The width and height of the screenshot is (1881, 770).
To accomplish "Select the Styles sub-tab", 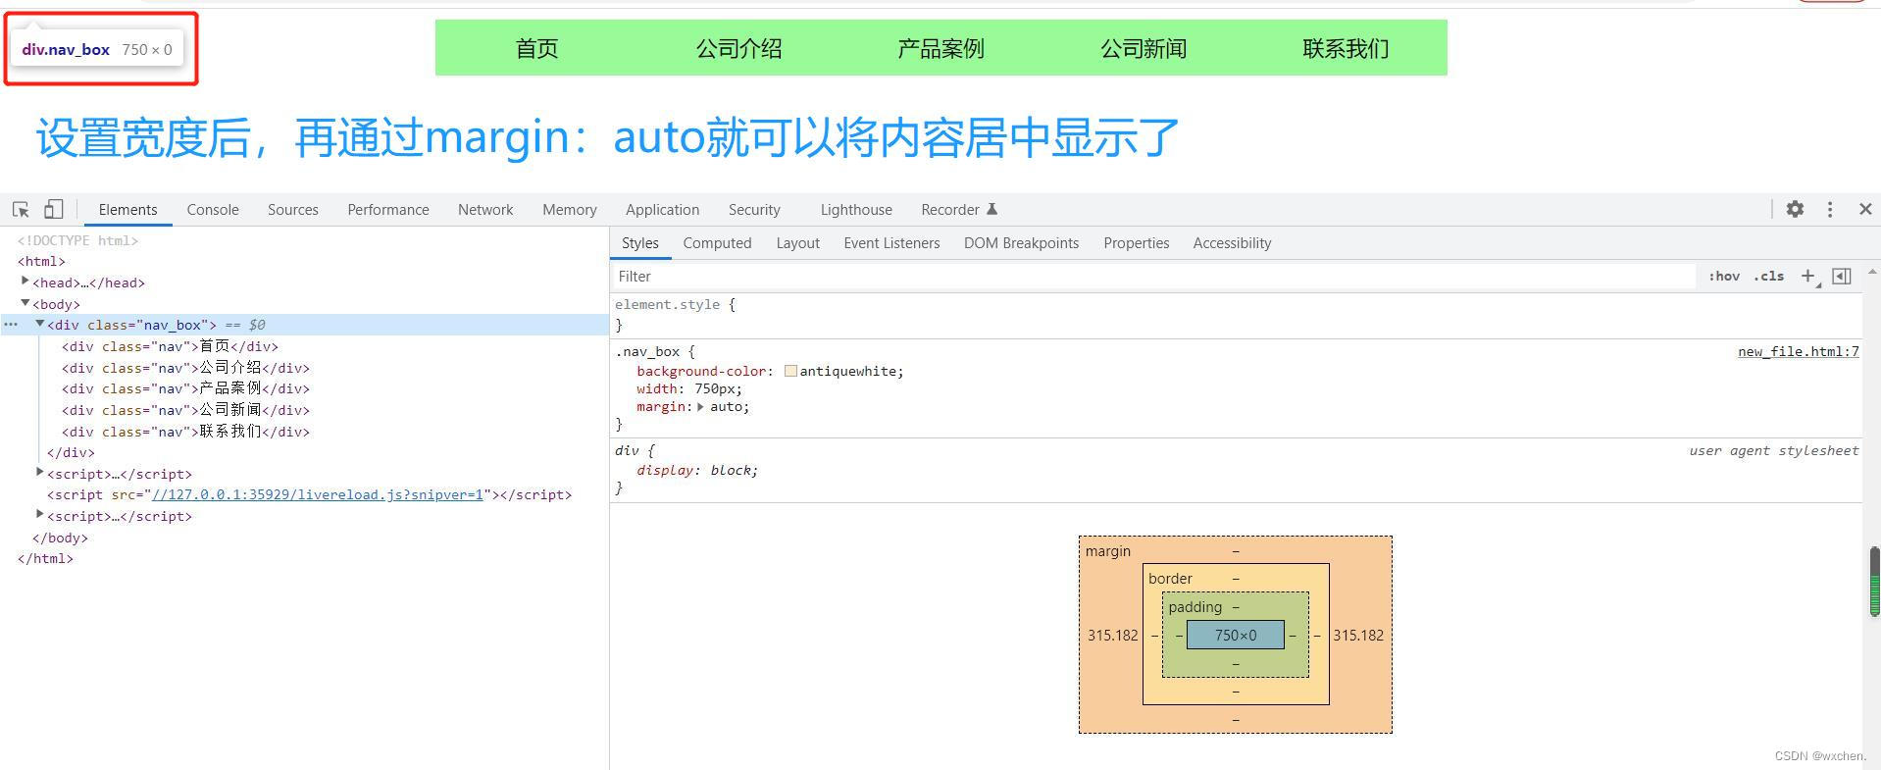I will coord(640,243).
